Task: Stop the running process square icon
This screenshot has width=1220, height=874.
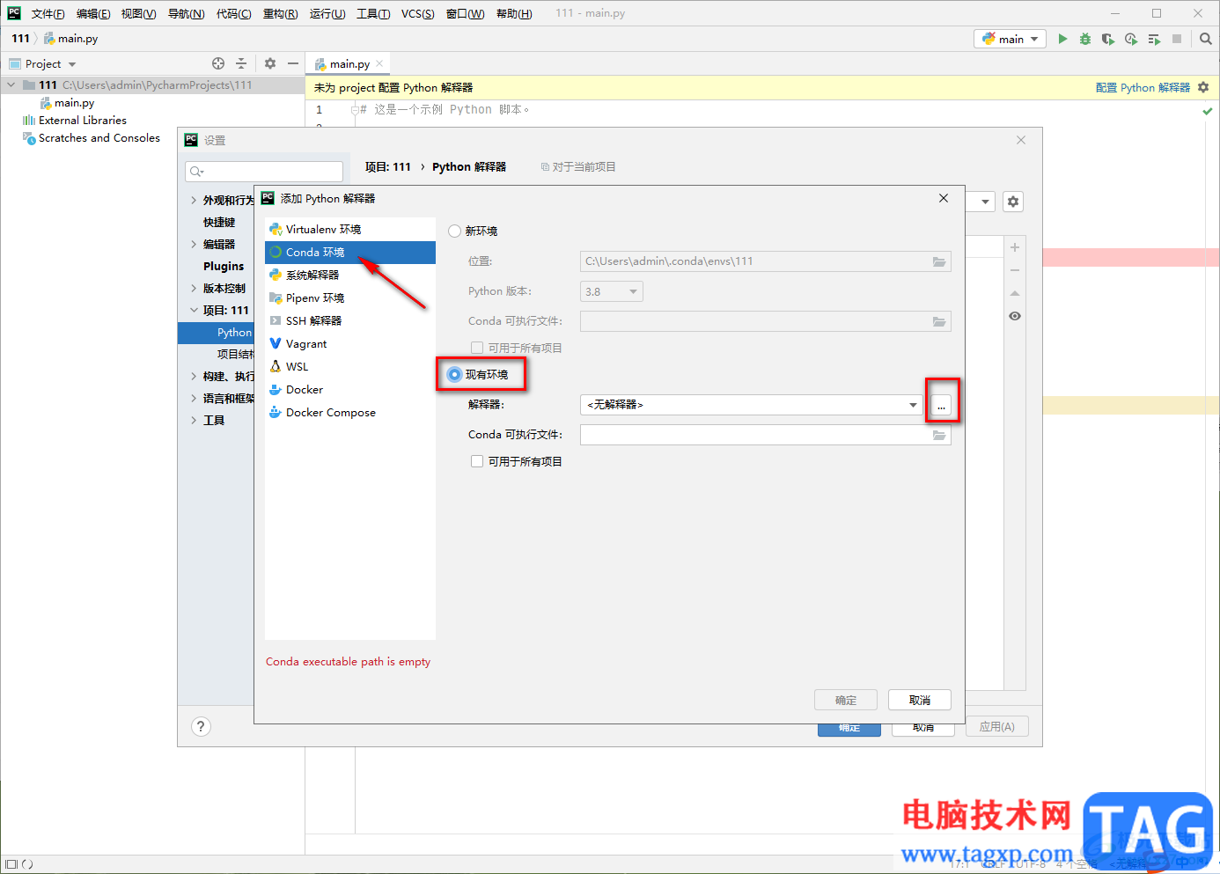Action: (x=1177, y=39)
